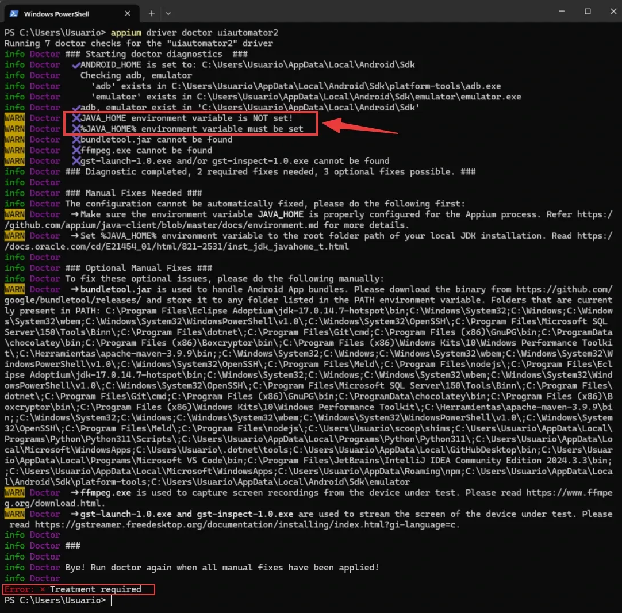Click the WARN label beside JAVA_HOME NOT set
Image resolution: width=622 pixels, height=613 pixels.
click(x=15, y=118)
